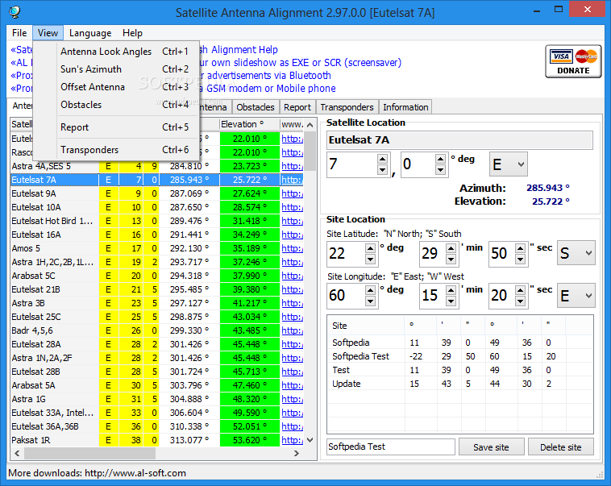Increase the site latitude degrees with the up arrow
Screen dimensions: 611x486
tap(370, 248)
